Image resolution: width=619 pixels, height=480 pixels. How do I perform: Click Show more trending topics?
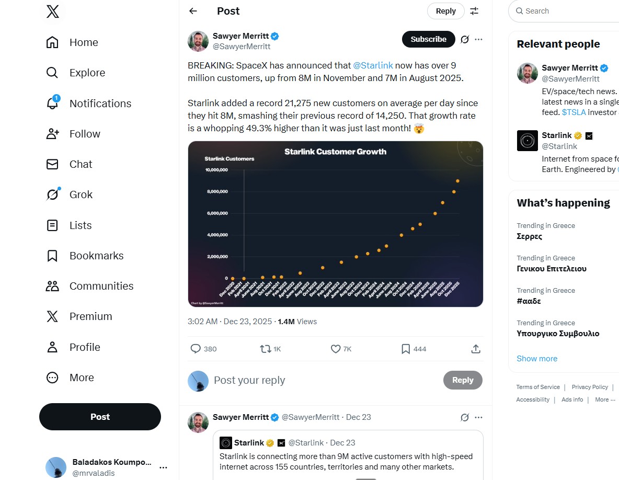[537, 359]
